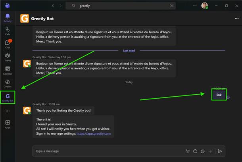
Task: Open the app.greetly.com link
Action: coord(94,133)
